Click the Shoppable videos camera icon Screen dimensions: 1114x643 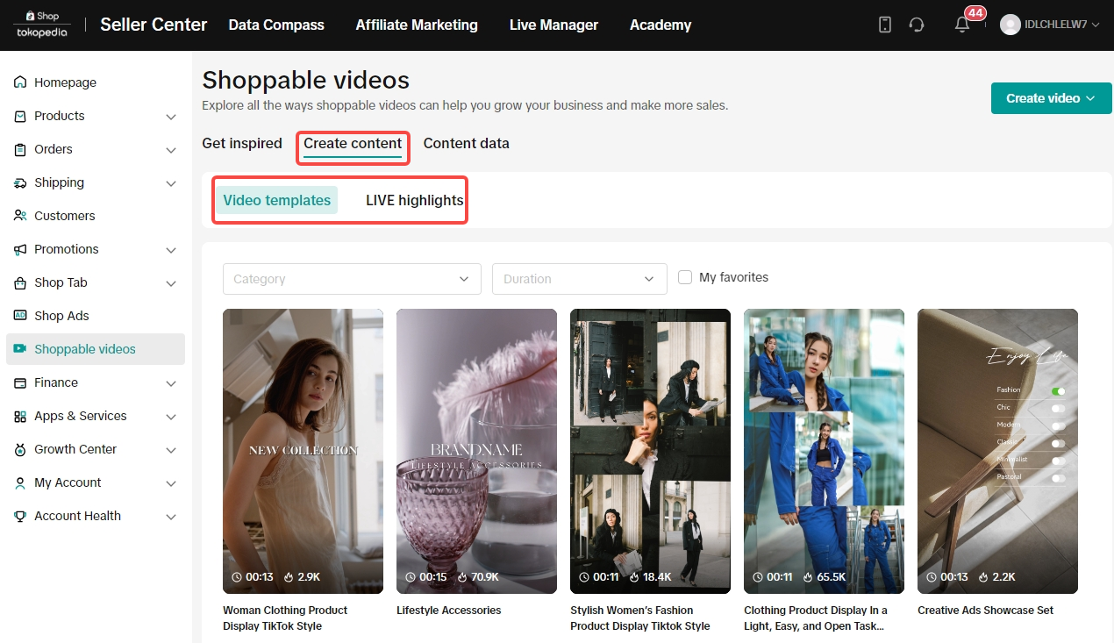pyautogui.click(x=20, y=349)
